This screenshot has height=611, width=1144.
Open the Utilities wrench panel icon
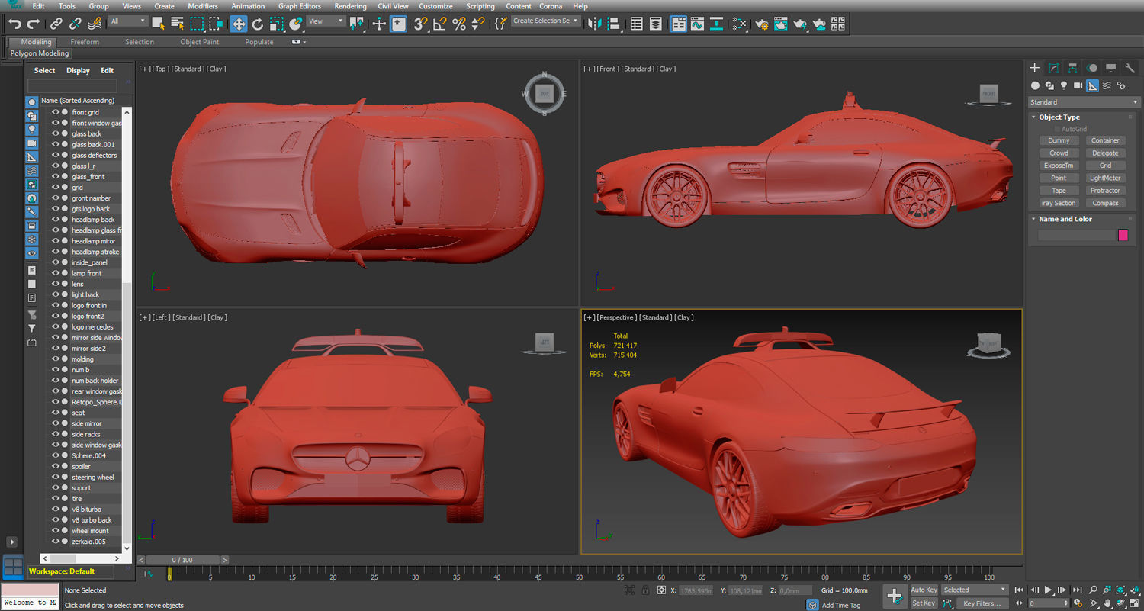[x=1130, y=68]
